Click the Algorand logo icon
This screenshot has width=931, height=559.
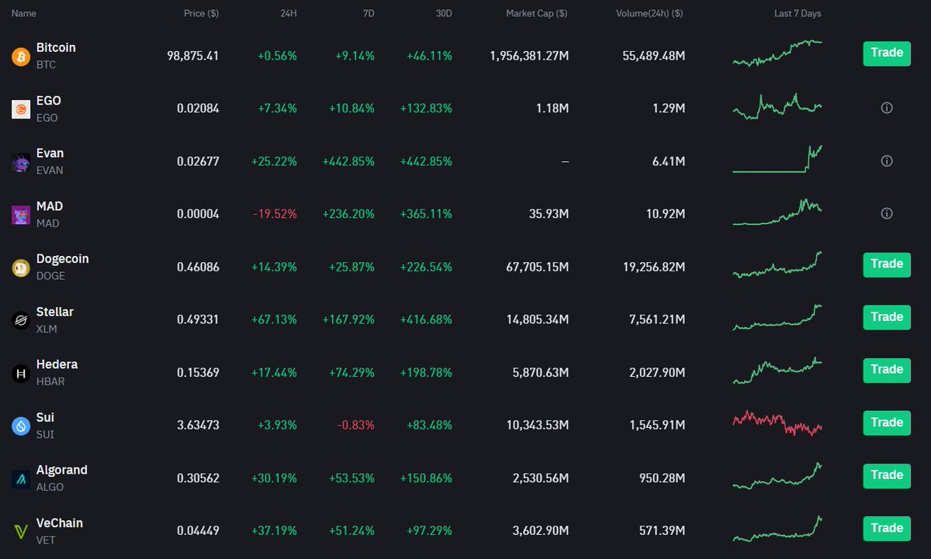click(x=21, y=478)
